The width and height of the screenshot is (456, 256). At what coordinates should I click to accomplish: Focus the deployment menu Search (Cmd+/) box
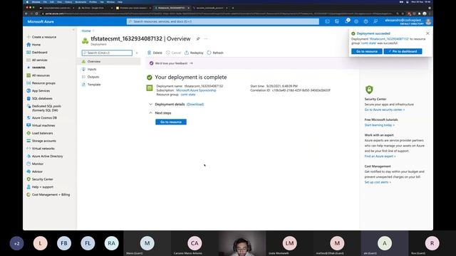click(107, 53)
